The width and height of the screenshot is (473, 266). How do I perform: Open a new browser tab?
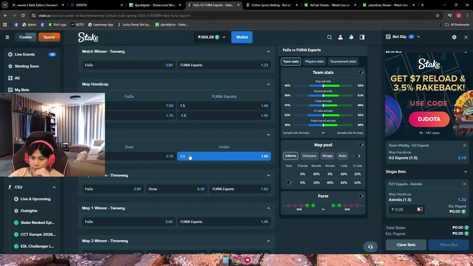[422, 5]
